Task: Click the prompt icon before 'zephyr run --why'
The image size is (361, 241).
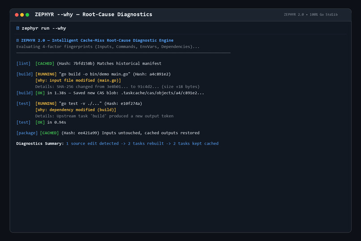Action: point(18,28)
